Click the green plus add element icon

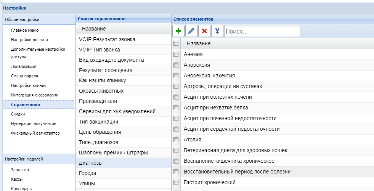click(x=178, y=31)
